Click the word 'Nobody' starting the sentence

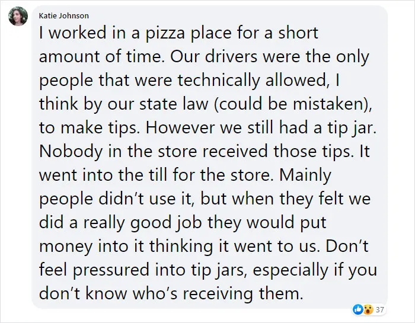tap(71, 152)
